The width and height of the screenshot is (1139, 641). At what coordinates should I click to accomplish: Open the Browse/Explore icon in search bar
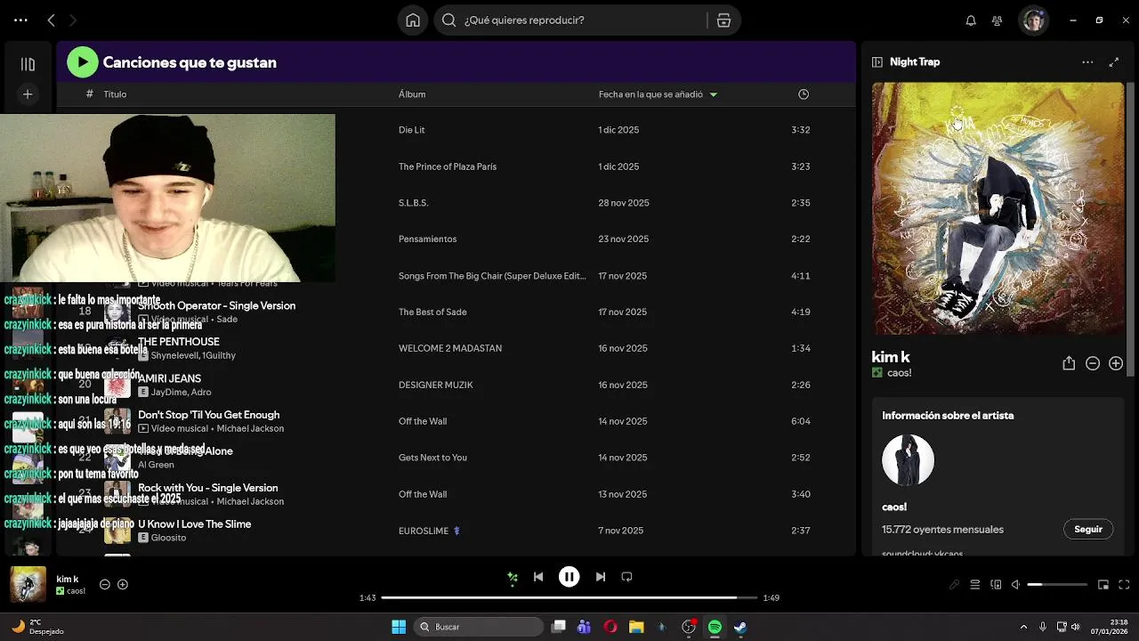tap(723, 20)
